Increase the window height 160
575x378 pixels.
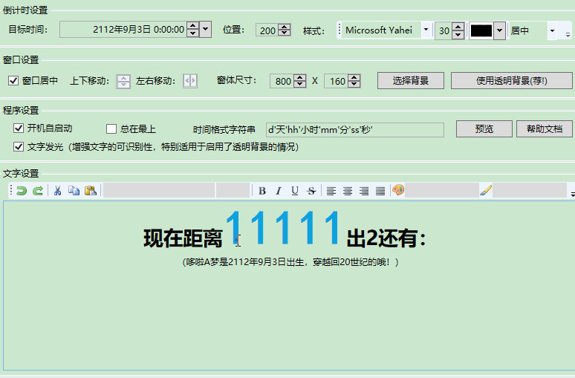click(354, 78)
